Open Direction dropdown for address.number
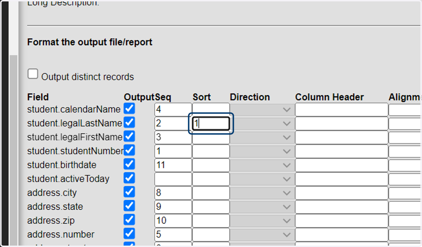This screenshot has width=422, height=247. click(x=262, y=235)
